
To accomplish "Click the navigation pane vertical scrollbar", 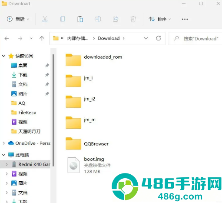I will [x=53, y=110].
